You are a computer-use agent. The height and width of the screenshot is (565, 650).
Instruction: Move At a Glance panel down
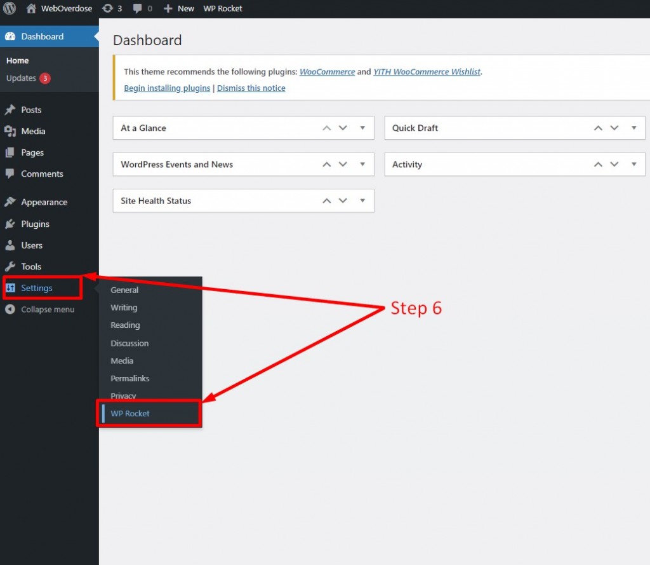pos(343,128)
